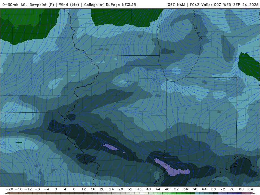This screenshot has width=260, height=195.
Task: Click the 32 value on the color scale
Action: [x=130, y=189]
